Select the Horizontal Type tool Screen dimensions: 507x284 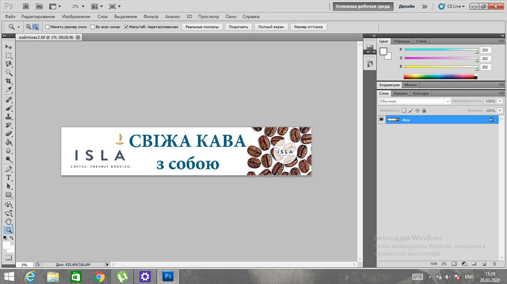click(9, 177)
